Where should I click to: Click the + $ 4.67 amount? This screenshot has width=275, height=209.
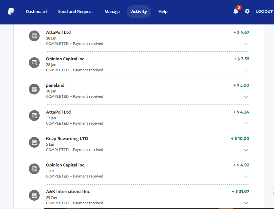pyautogui.click(x=241, y=32)
